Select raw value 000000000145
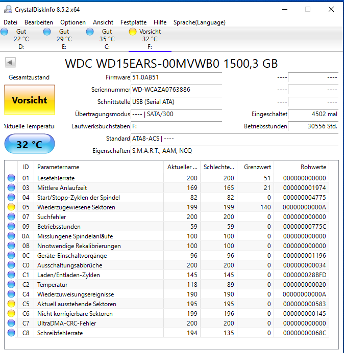The image size is (344, 353). [304, 314]
